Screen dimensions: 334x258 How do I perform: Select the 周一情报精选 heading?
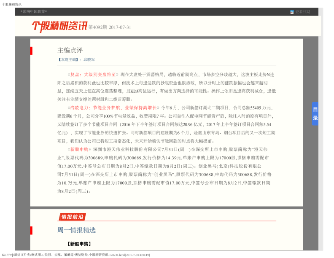[76, 230]
